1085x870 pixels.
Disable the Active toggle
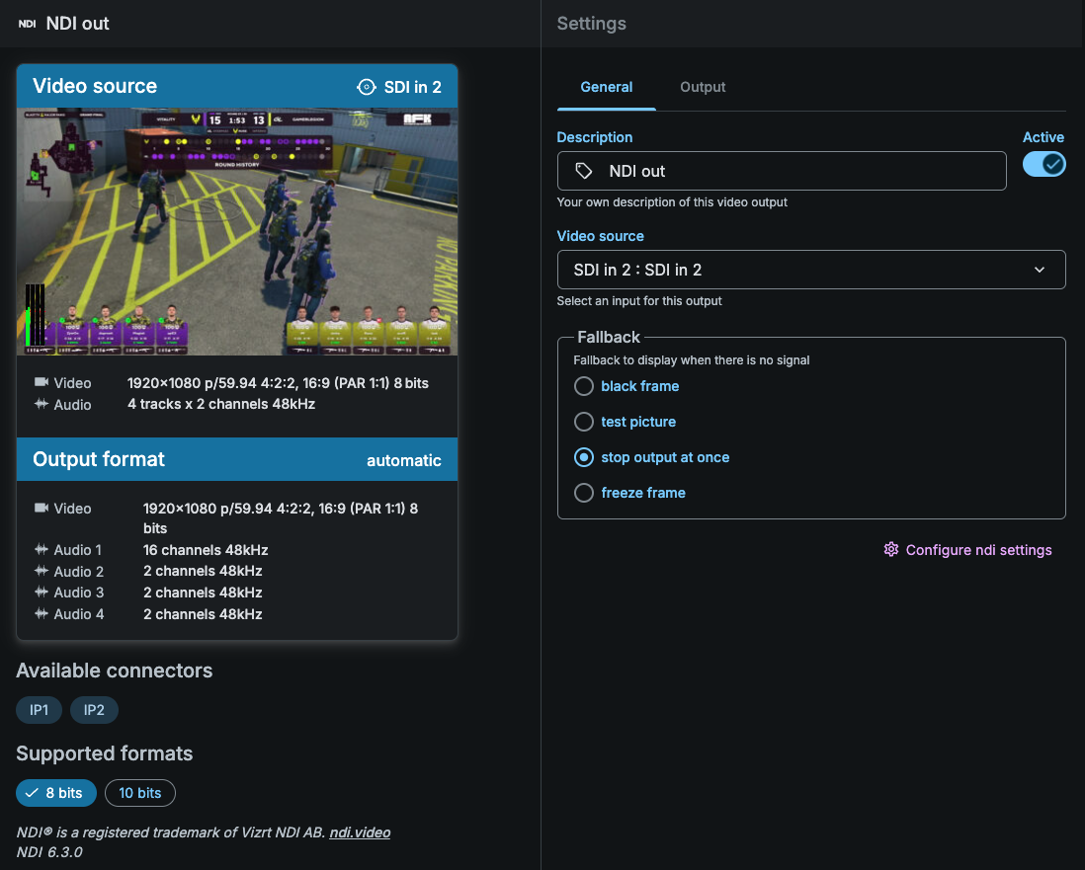click(x=1043, y=164)
